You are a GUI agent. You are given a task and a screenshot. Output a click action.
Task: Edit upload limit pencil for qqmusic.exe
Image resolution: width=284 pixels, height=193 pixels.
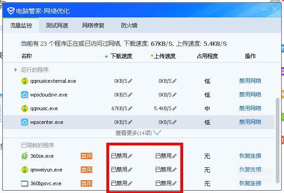point(174,108)
